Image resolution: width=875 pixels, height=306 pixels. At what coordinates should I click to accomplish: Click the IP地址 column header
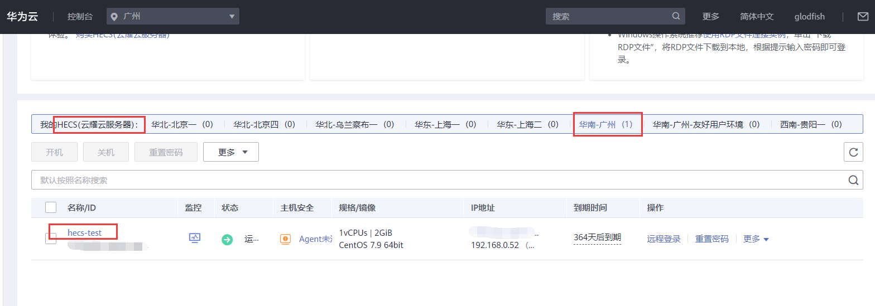click(x=483, y=207)
